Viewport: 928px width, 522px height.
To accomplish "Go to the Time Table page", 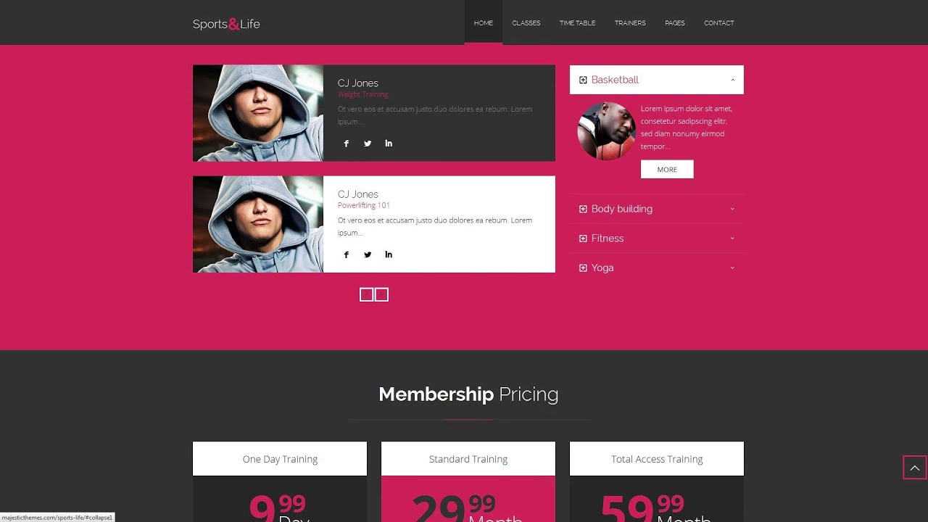I will [577, 23].
